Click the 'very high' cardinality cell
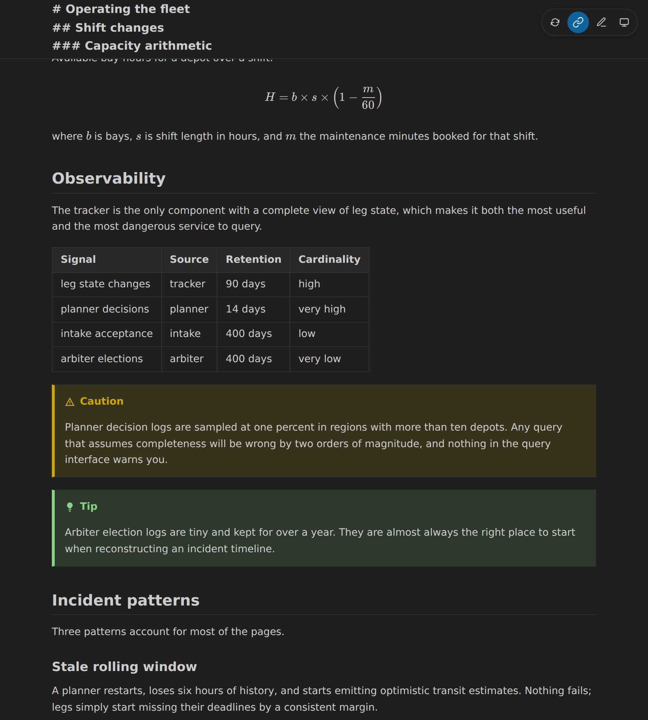Image resolution: width=648 pixels, height=720 pixels. click(329, 309)
